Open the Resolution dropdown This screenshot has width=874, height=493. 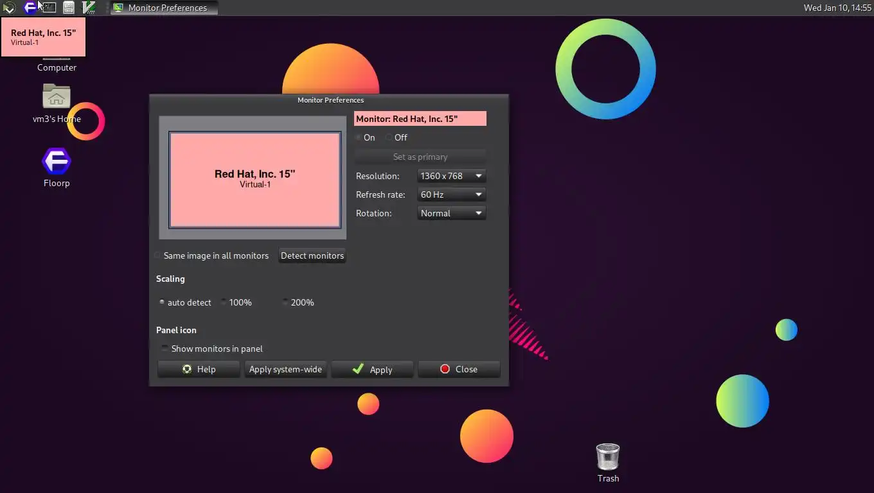451,176
